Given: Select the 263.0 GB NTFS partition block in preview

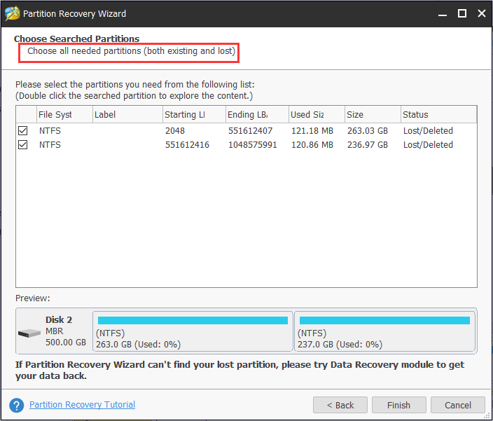Looking at the screenshot, I should click(193, 331).
